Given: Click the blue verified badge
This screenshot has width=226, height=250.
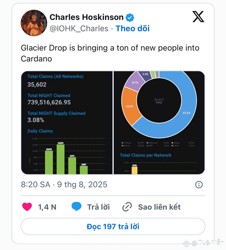Looking at the screenshot, I should [x=130, y=17].
